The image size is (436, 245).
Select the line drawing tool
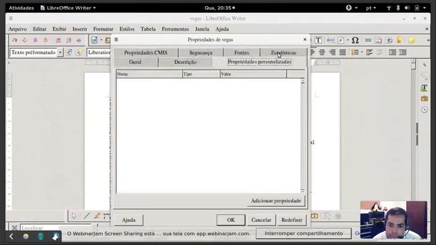point(87,216)
